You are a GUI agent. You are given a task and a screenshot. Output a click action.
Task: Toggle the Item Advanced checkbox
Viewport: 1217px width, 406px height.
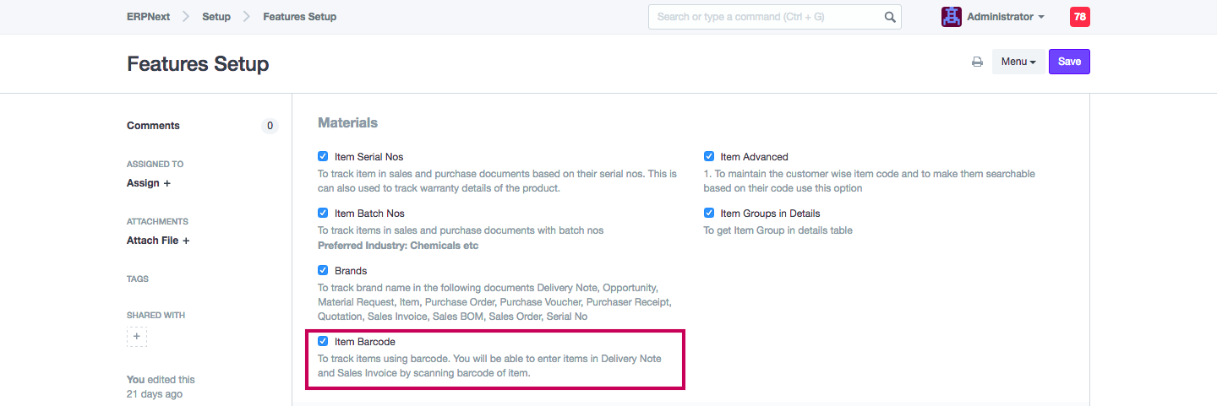[x=709, y=156]
